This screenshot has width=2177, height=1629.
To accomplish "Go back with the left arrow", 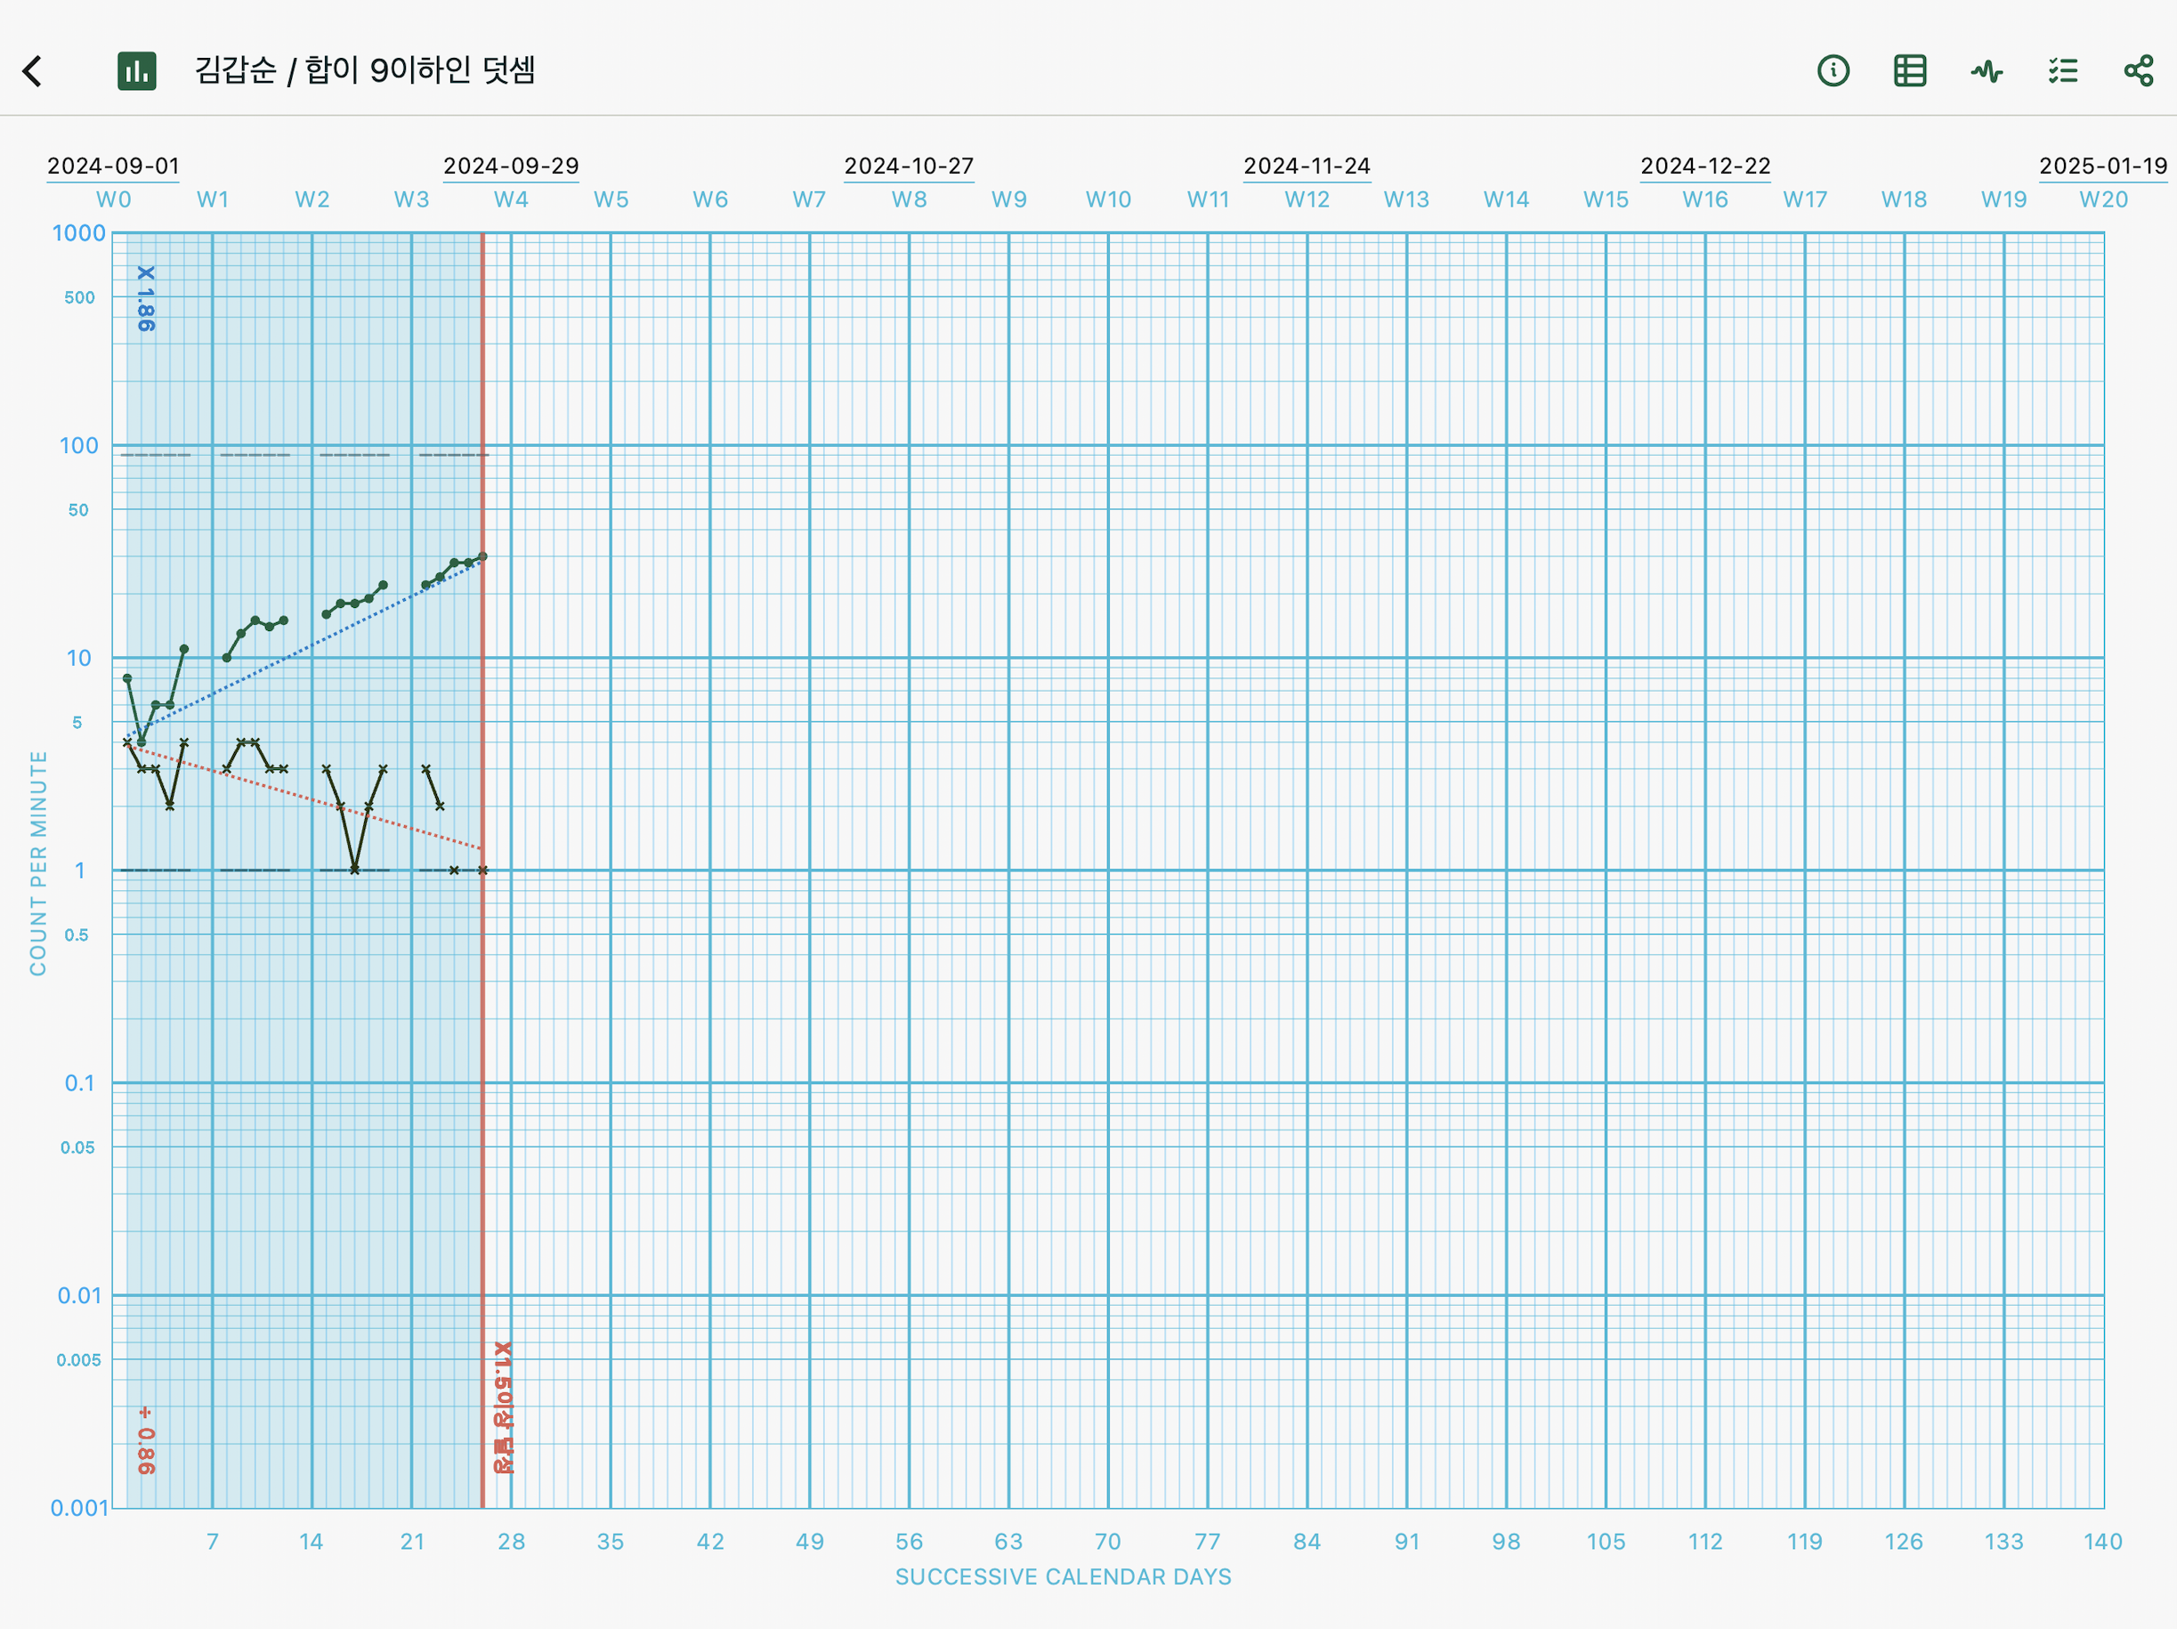I will (32, 71).
